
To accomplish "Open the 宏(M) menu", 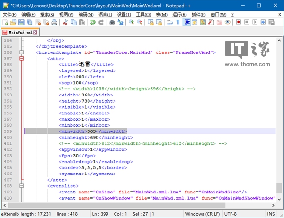I will click(161, 15).
